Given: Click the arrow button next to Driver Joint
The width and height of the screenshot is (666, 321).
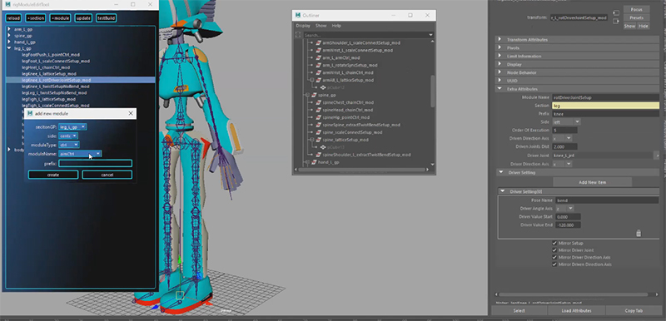Looking at the screenshot, I should point(658,156).
